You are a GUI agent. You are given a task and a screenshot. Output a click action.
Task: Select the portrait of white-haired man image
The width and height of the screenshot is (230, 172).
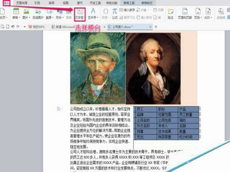coord(153,68)
